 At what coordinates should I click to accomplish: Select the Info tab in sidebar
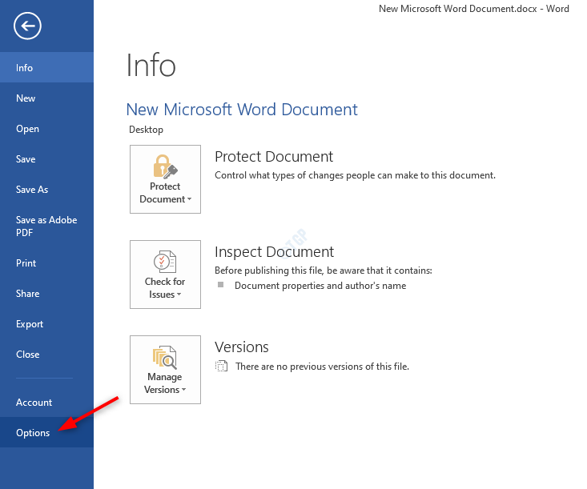coord(46,67)
